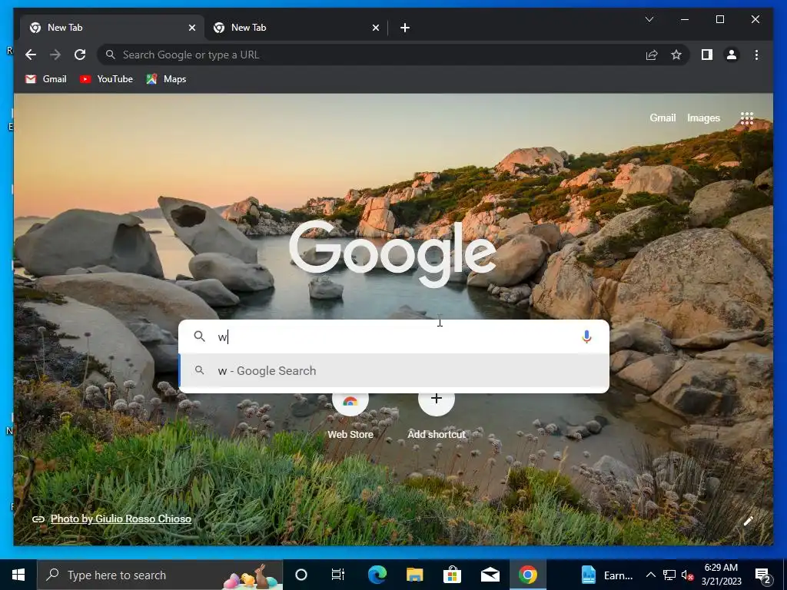The width and height of the screenshot is (787, 590).
Task: Open Microsoft Store from the taskbar
Action: pos(452,575)
